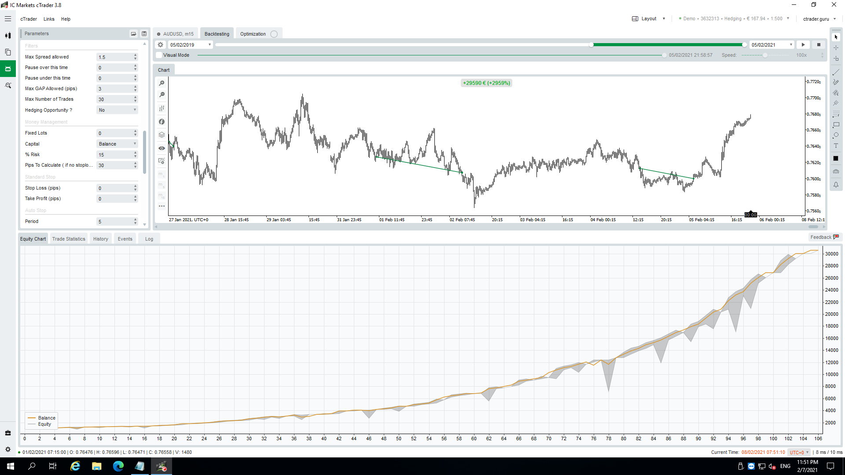Open the Trade Statistics tab
The height and width of the screenshot is (475, 845).
click(69, 238)
